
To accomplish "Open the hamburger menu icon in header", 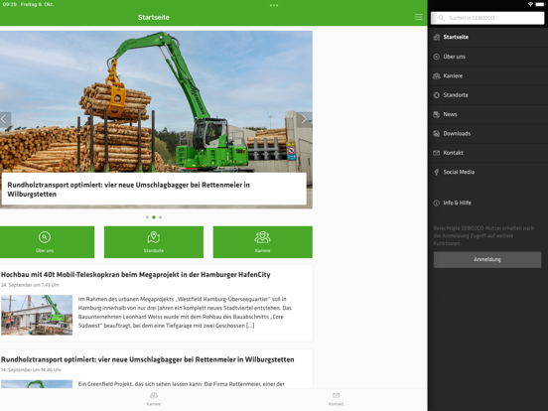I will 418,17.
